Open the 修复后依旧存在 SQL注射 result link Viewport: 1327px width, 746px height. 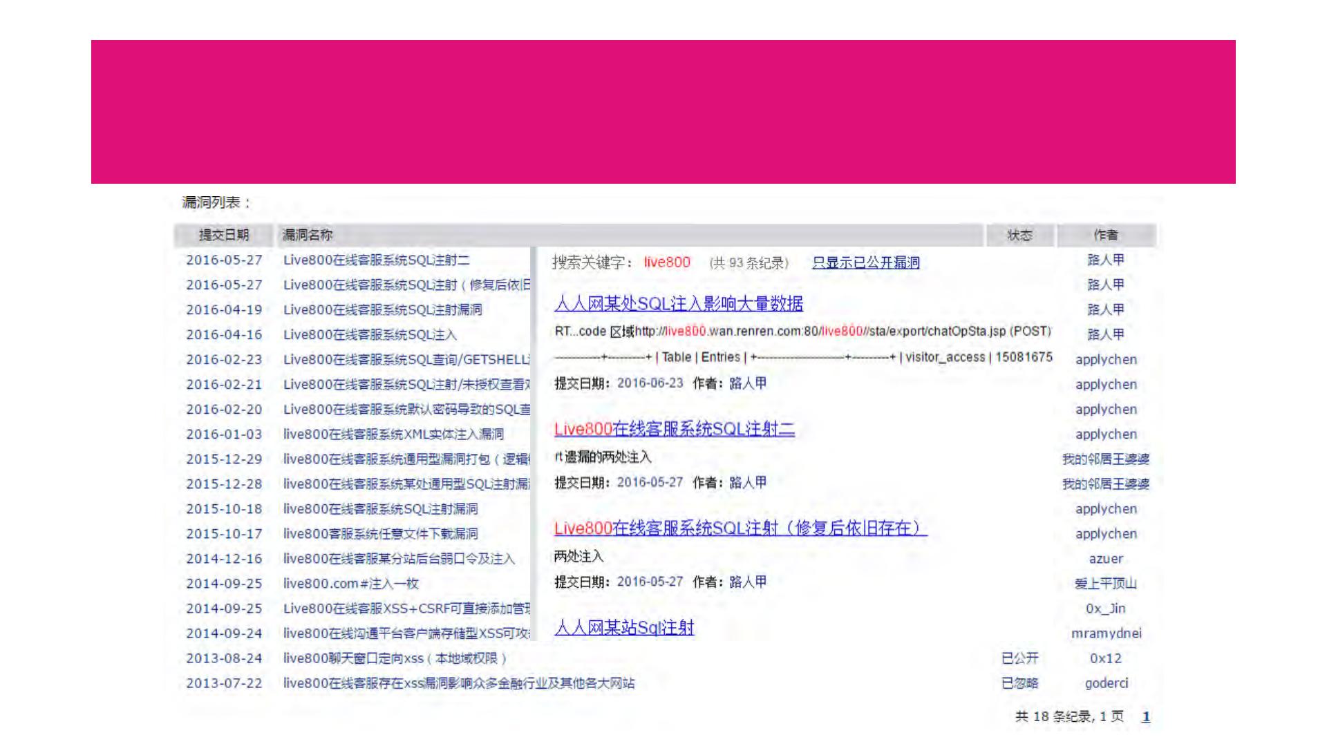pos(740,528)
